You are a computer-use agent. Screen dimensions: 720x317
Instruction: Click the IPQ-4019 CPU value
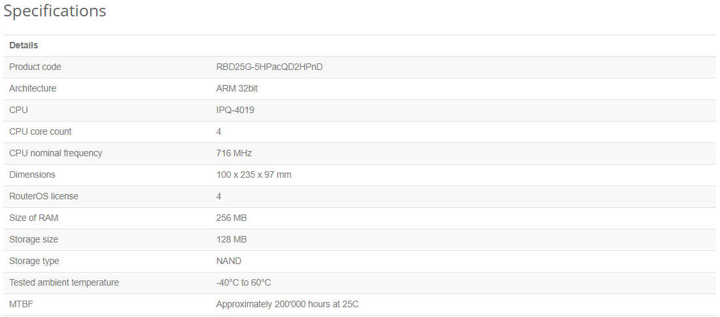point(235,110)
